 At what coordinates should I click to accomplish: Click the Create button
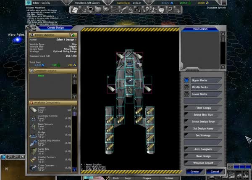pos(195,172)
